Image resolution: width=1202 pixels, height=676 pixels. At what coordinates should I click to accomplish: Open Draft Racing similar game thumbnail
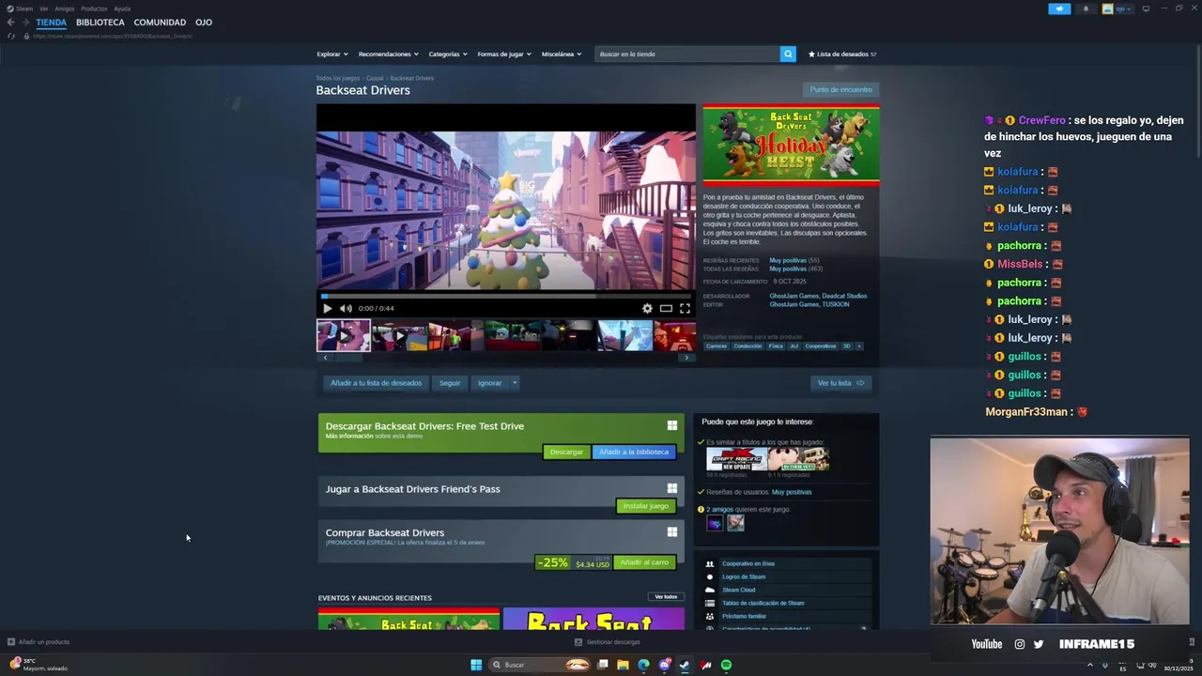(736, 459)
